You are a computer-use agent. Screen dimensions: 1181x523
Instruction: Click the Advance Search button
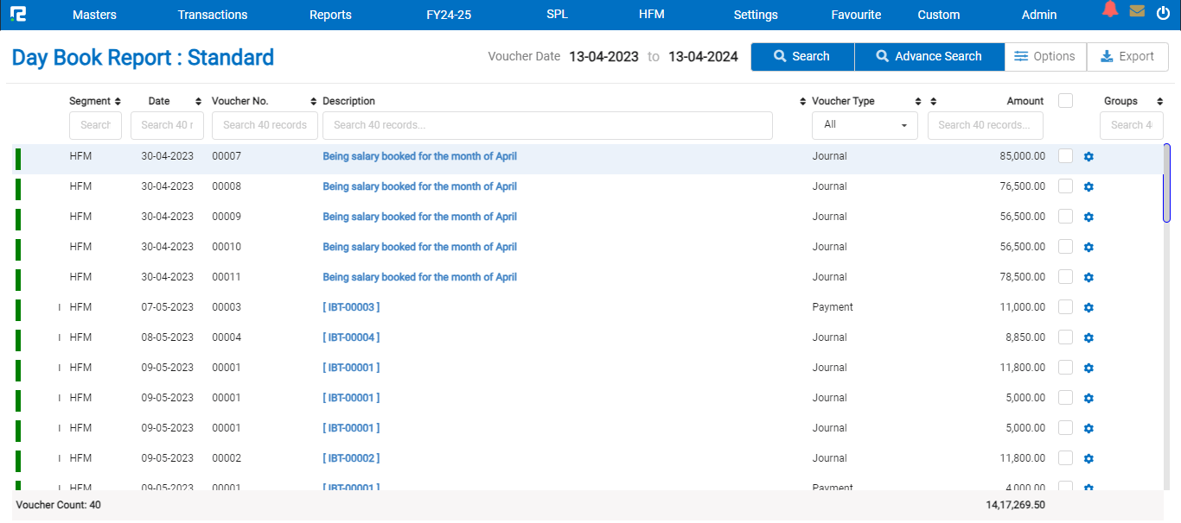pos(929,56)
